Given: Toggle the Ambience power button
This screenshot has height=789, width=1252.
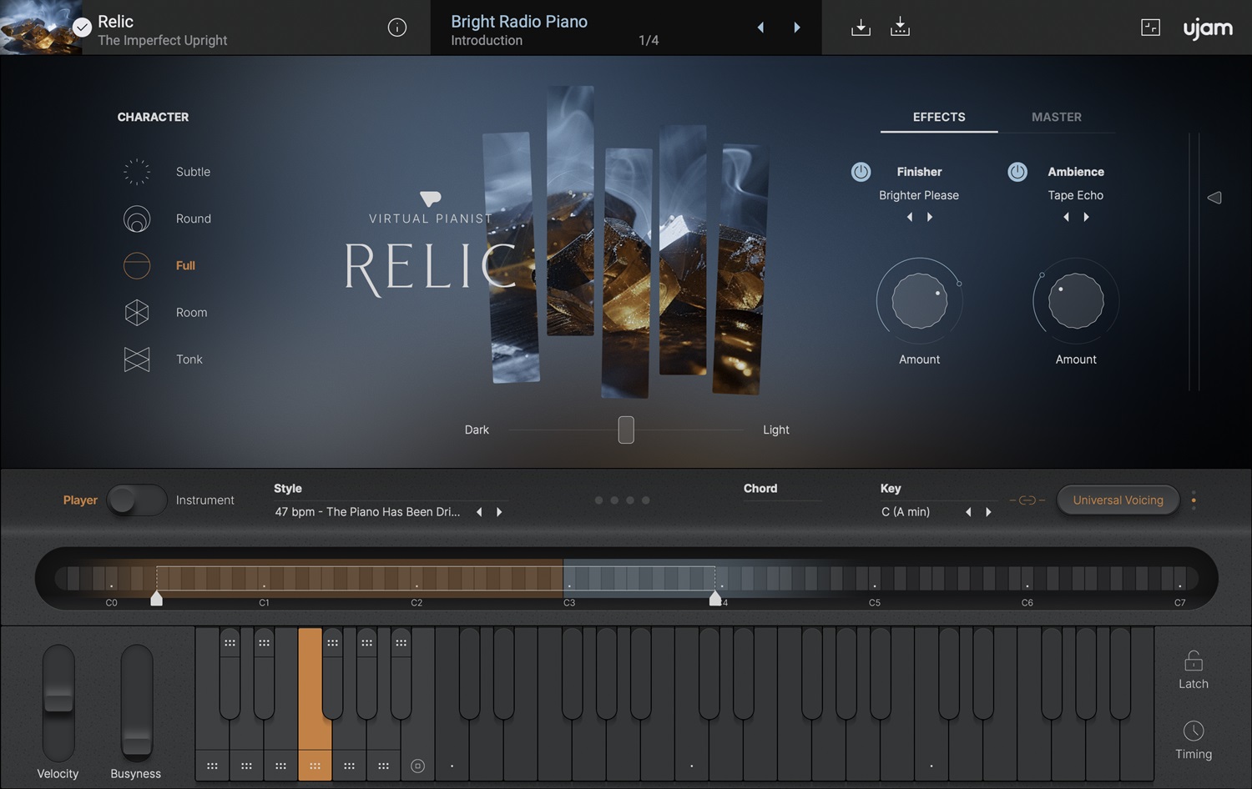Looking at the screenshot, I should [1017, 172].
